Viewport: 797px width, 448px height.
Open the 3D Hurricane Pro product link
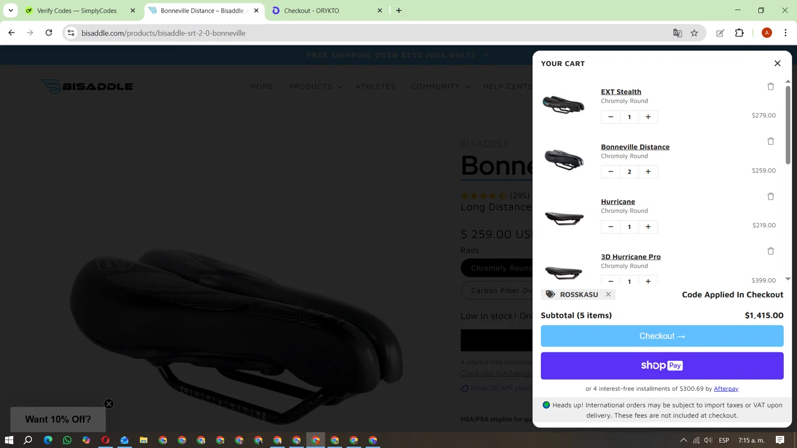(x=631, y=257)
